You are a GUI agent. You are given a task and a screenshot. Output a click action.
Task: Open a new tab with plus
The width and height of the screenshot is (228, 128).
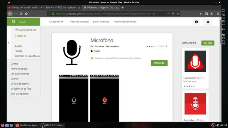[123, 7]
